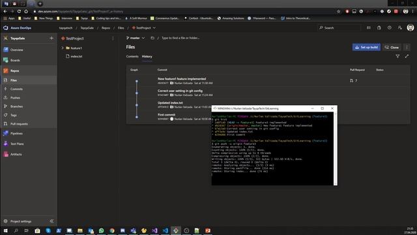Viewport: 417px width, 235px height.
Task: Click the Azure DevOps search box
Action: point(339,27)
